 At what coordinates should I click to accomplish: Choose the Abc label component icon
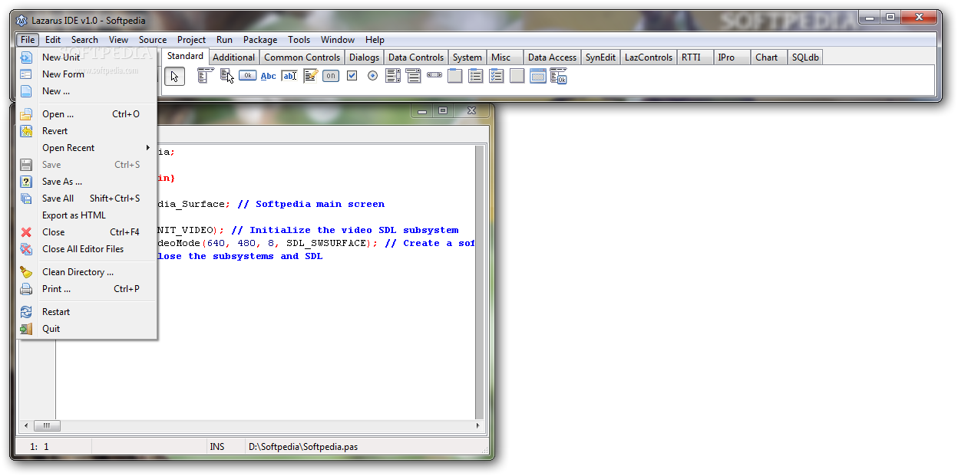tap(268, 76)
